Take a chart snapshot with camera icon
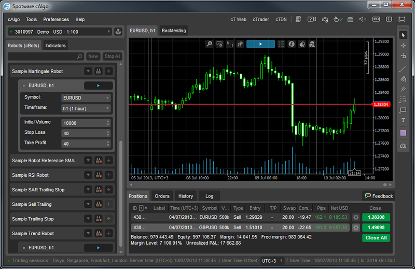415x269 pixels. tap(403, 146)
